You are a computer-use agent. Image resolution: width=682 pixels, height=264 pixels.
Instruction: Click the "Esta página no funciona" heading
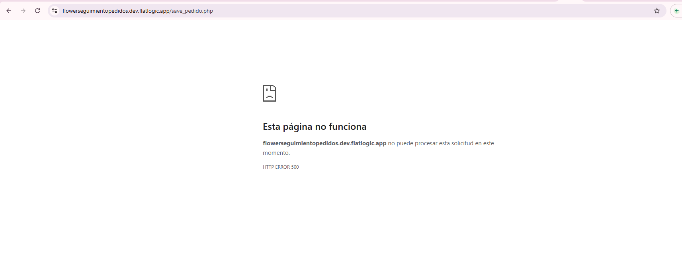[x=315, y=127]
